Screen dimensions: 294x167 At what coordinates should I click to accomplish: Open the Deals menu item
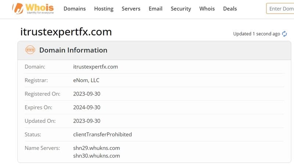pos(230,8)
